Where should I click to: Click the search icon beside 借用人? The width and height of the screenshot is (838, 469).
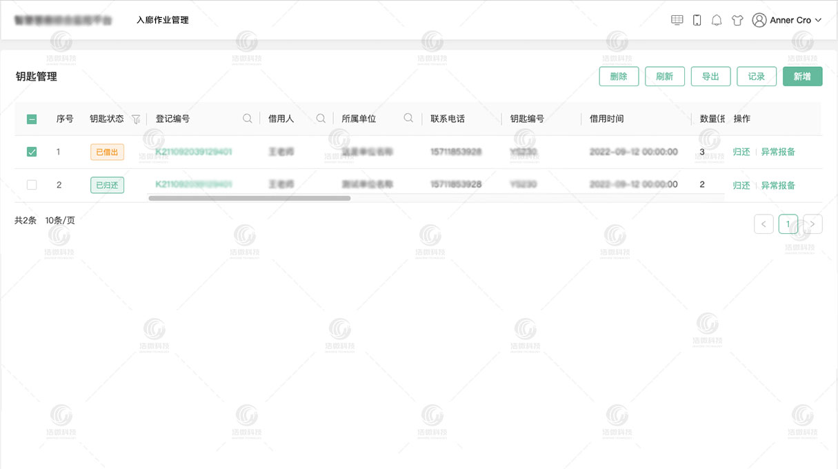(x=321, y=118)
